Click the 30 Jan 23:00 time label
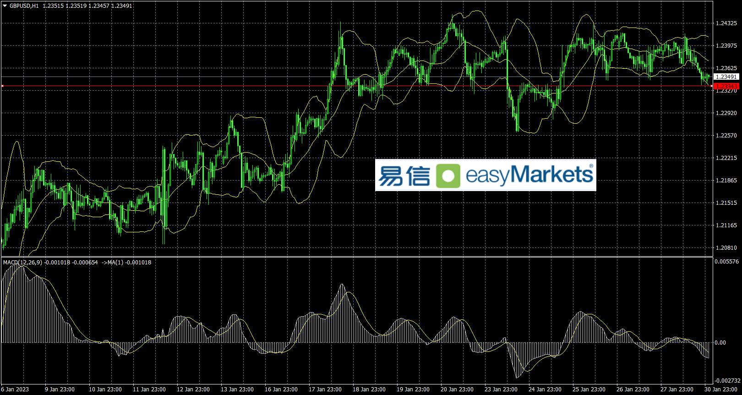742x395 pixels. tap(721, 390)
